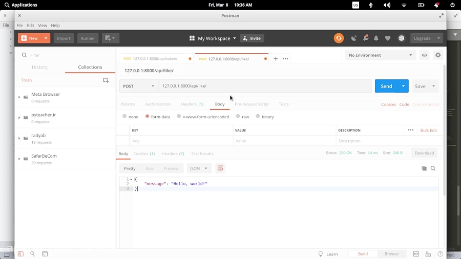The width and height of the screenshot is (461, 259).
Task: Click the heart icon in header
Action: tap(388, 38)
